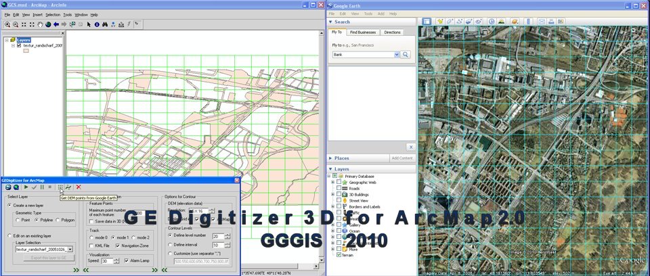Toggle Google Earth sidebar panel icon

click(427, 21)
